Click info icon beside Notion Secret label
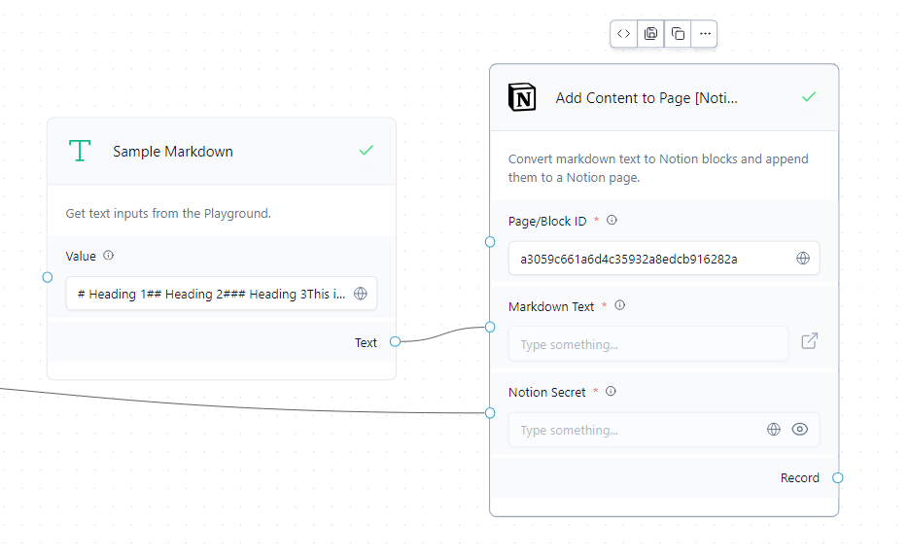909x560 pixels. click(611, 392)
